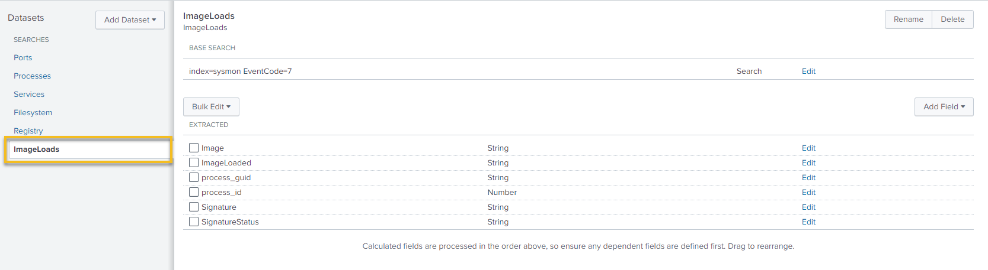Click the ImageLoads dataset item

[x=37, y=149]
